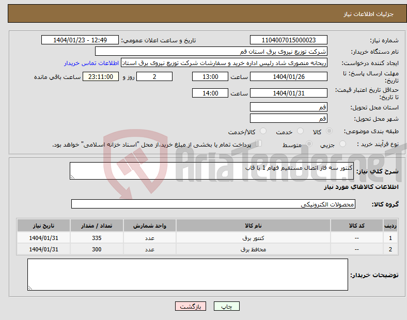The image size is (407, 320).
Task: Click the محافظ برق item name cell
Action: [x=253, y=249]
